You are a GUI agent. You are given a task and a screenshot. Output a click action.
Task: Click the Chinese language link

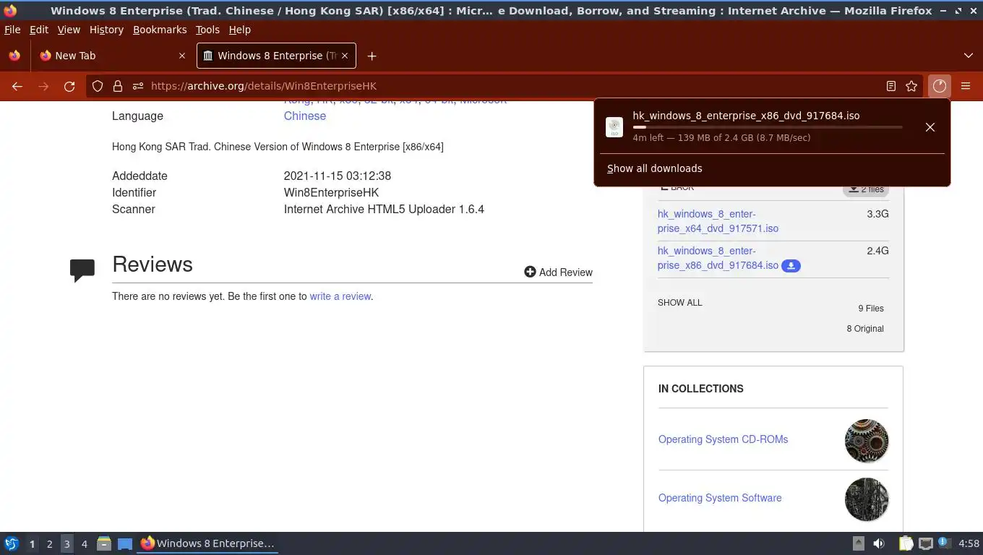tap(304, 116)
